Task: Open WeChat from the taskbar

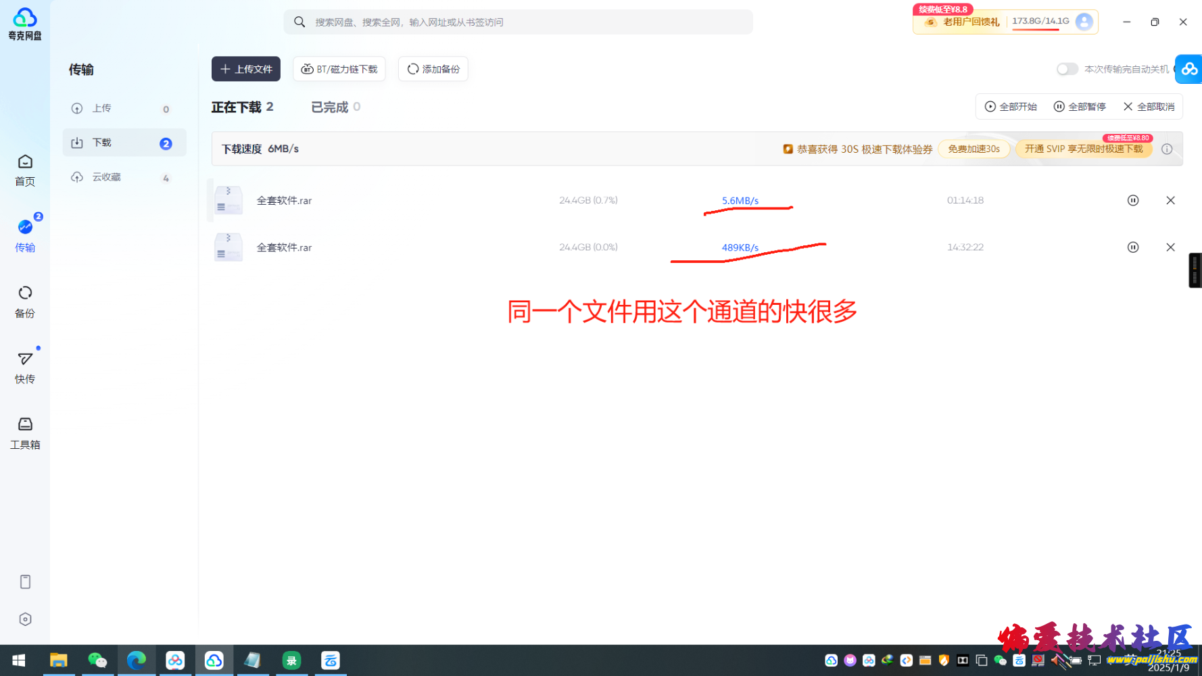Action: tap(97, 660)
